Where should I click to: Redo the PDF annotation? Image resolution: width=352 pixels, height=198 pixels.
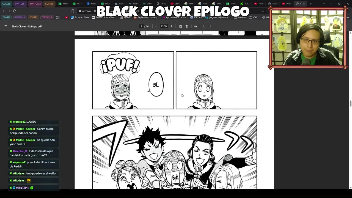(210, 26)
